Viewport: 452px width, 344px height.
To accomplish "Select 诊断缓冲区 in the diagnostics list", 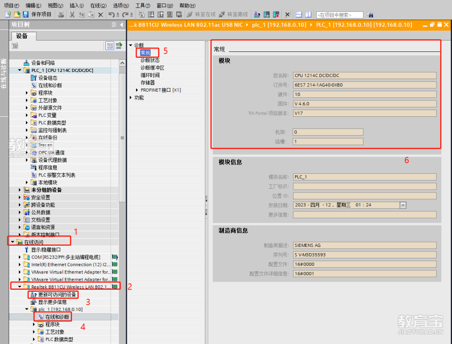I will coord(152,68).
